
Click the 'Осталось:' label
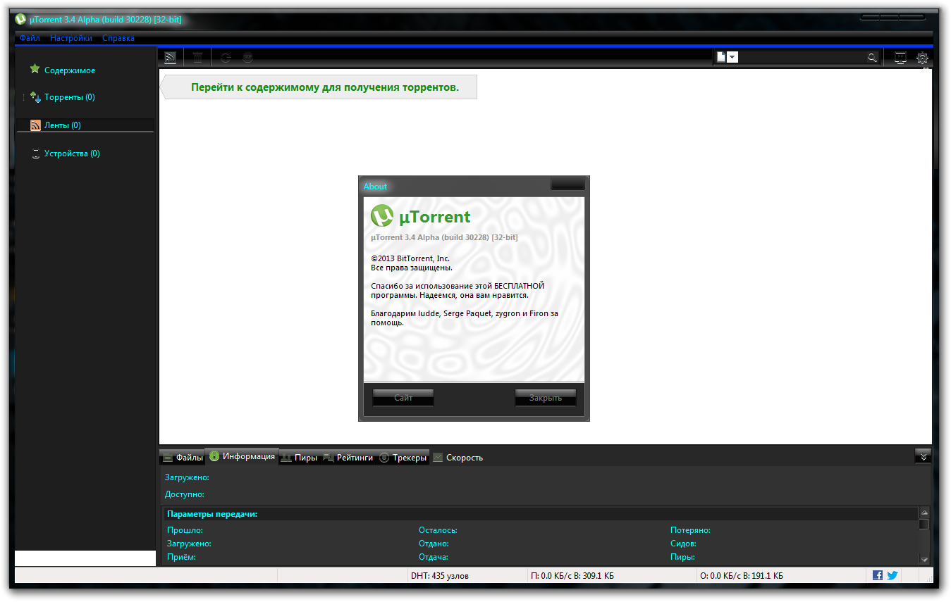(438, 530)
